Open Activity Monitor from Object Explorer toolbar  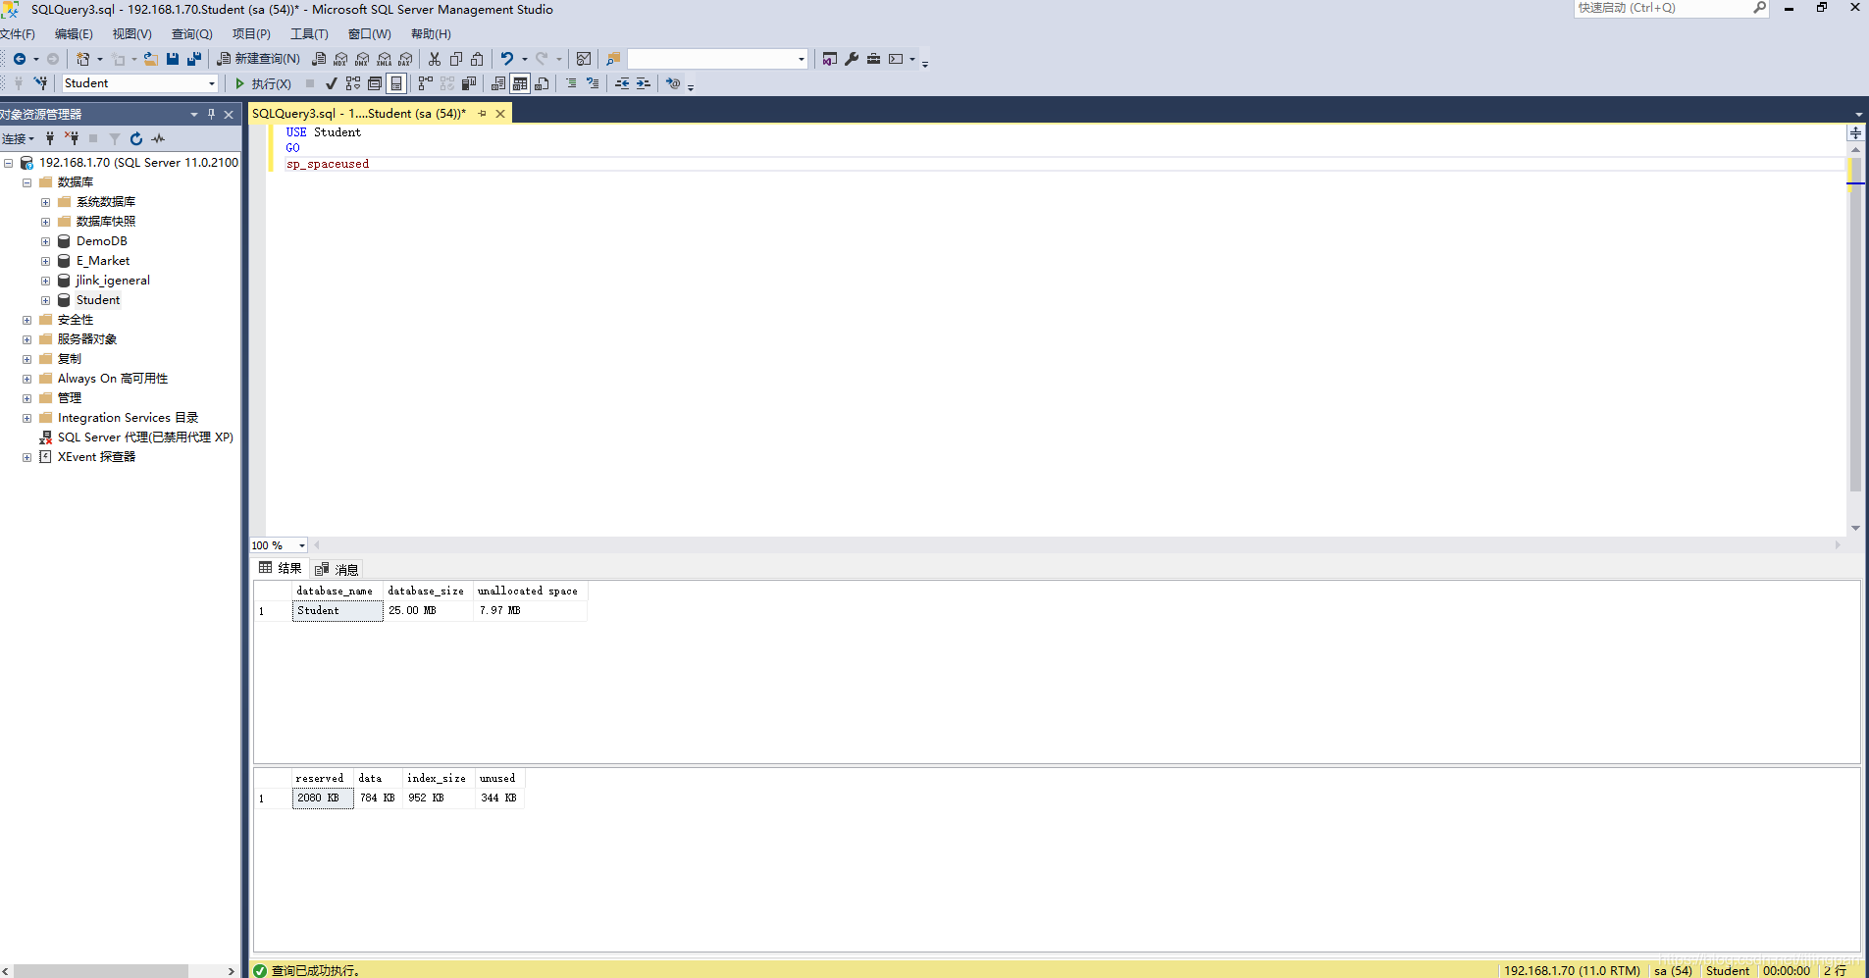coord(158,138)
